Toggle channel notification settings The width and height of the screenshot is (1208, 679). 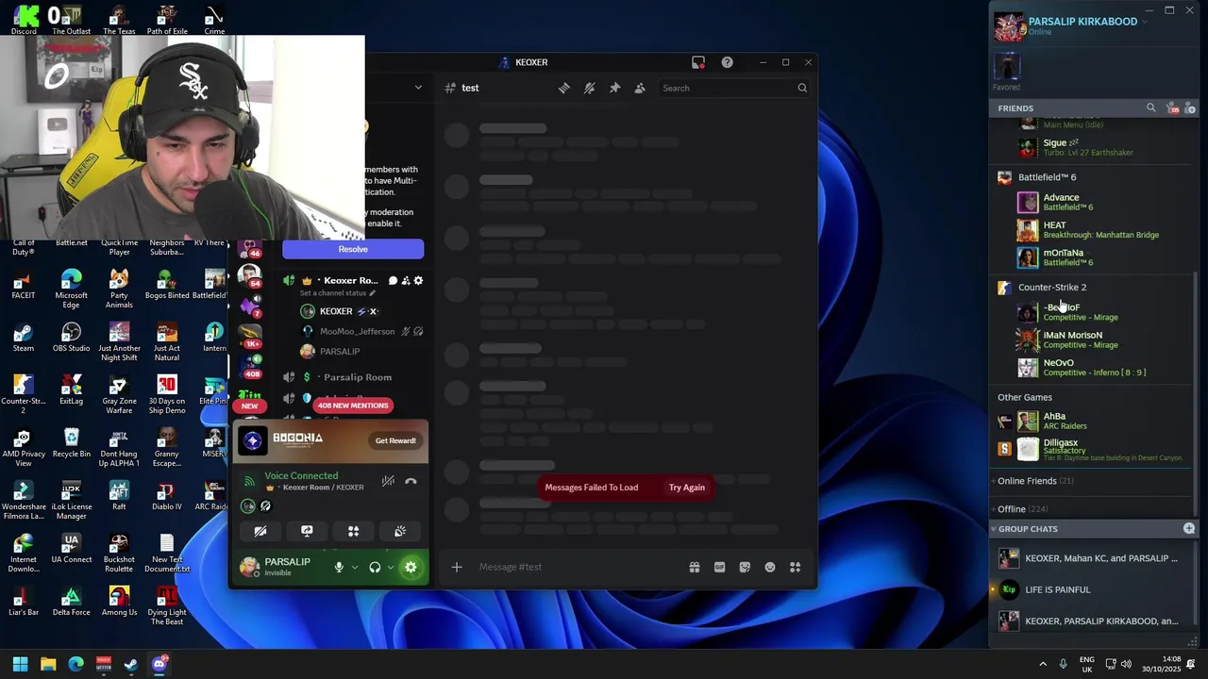pos(590,88)
